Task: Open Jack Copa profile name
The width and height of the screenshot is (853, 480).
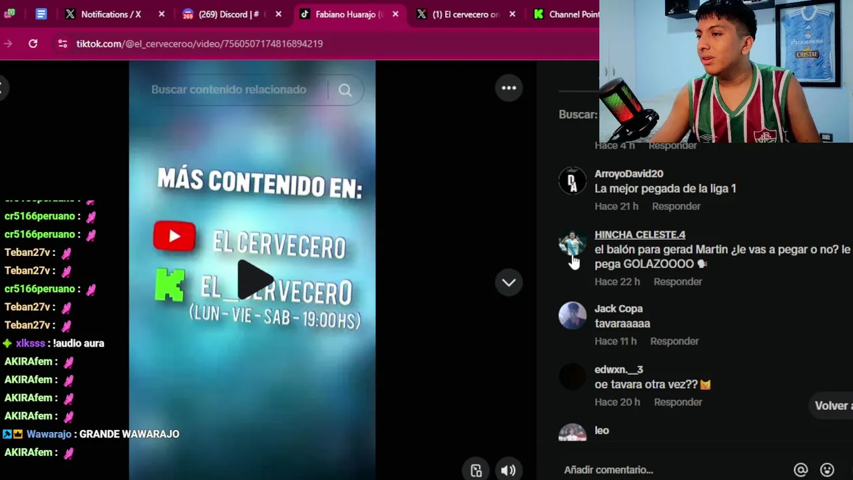Action: (x=618, y=309)
